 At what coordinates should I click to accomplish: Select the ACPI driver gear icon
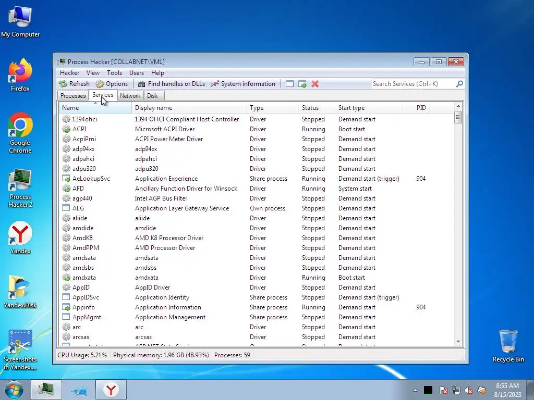(66, 129)
